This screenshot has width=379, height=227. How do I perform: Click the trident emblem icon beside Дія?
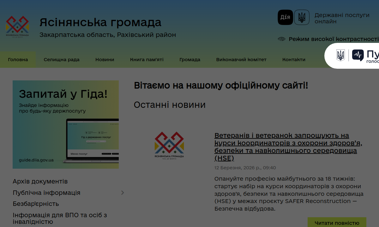(302, 17)
